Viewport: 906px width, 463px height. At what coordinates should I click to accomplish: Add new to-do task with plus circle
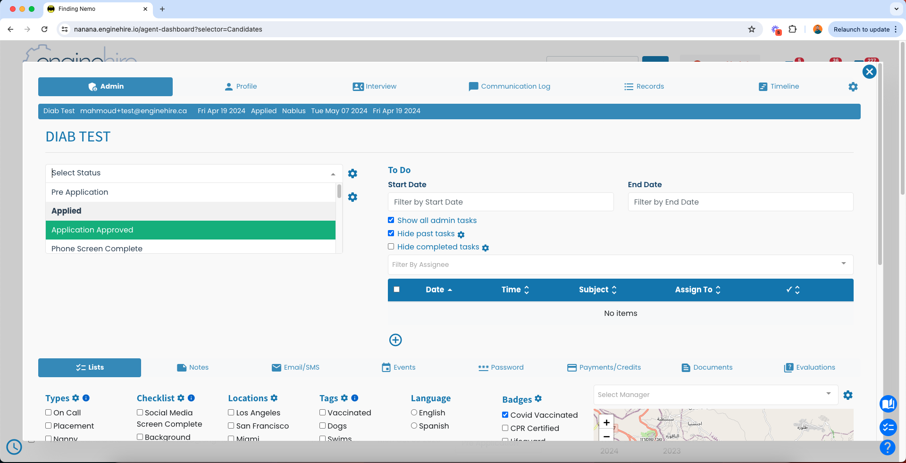pos(395,340)
